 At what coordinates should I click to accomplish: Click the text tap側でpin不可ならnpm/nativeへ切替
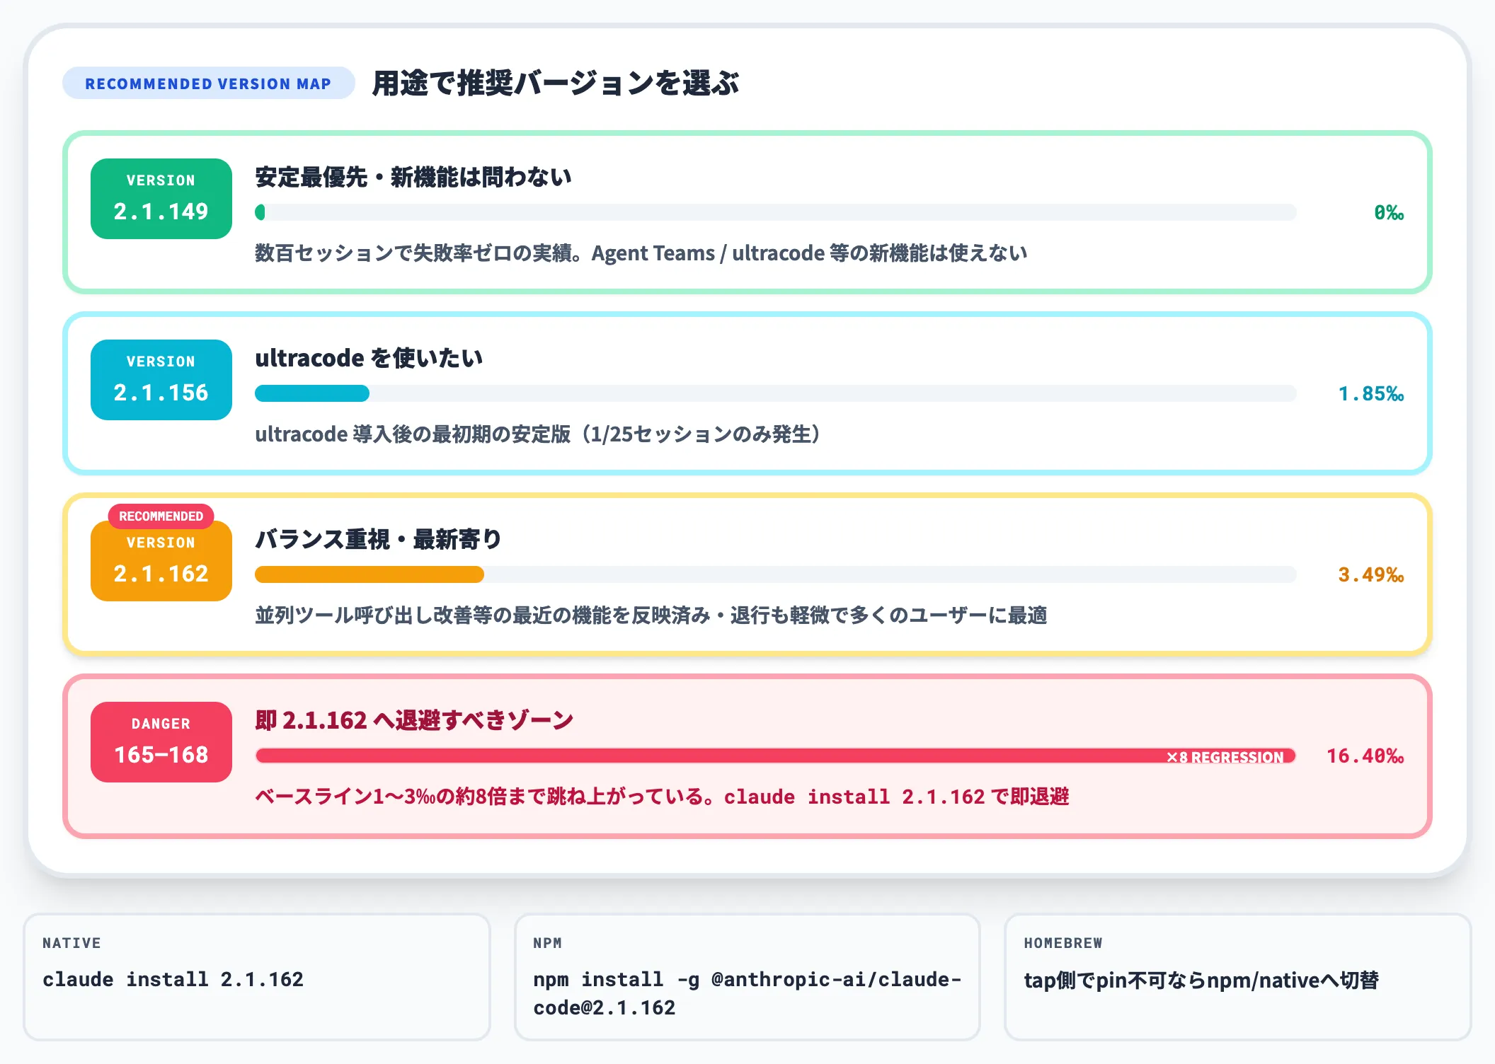(1201, 981)
